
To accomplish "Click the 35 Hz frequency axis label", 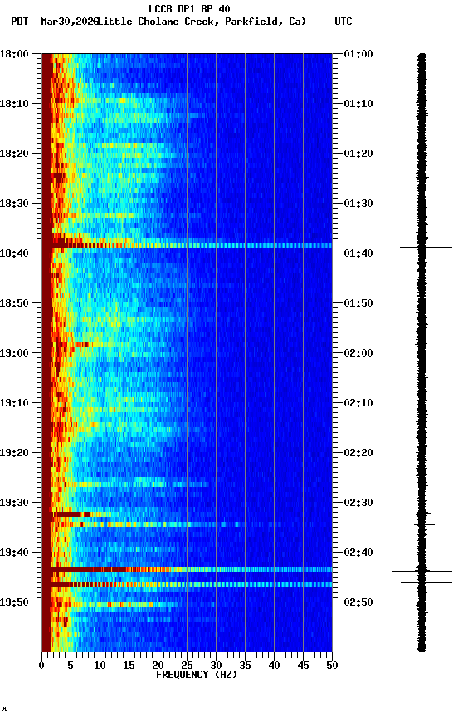I will (x=245, y=666).
